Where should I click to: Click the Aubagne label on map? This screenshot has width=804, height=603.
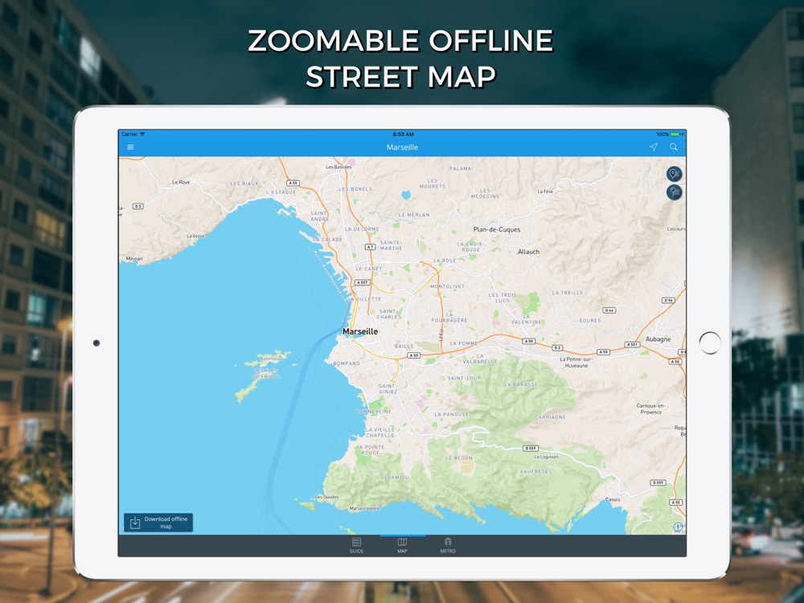pyautogui.click(x=658, y=339)
